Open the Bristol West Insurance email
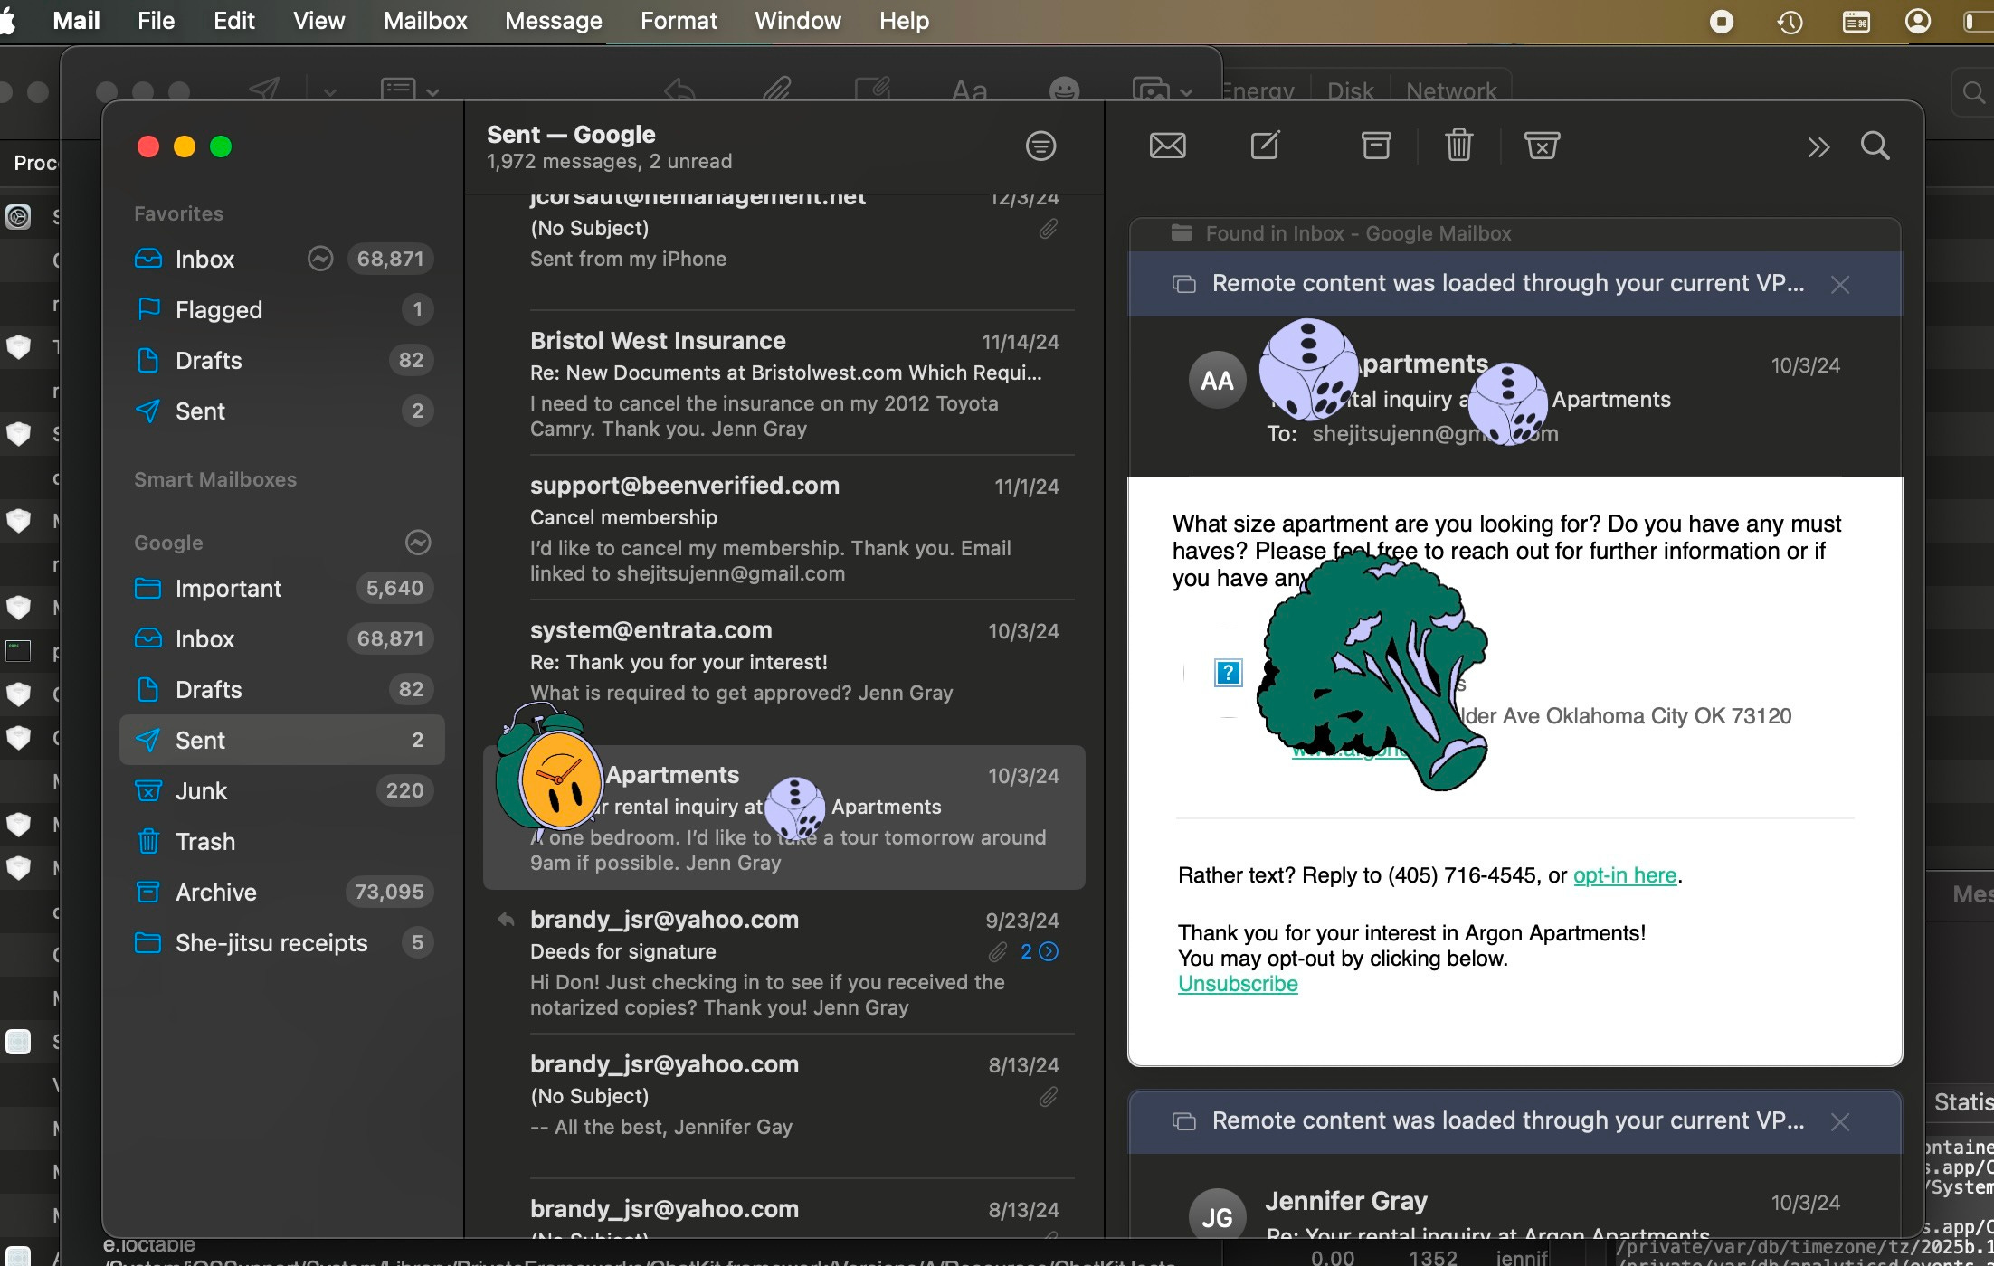Screen dimensions: 1994x1266 pos(783,383)
